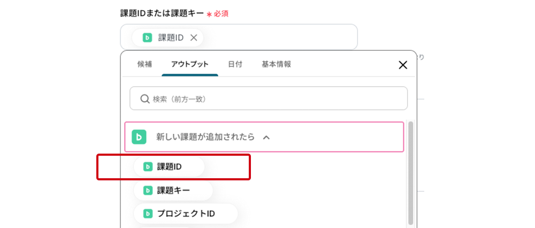The height and width of the screenshot is (228, 535).
Task: Close the output picker panel
Action: (403, 65)
